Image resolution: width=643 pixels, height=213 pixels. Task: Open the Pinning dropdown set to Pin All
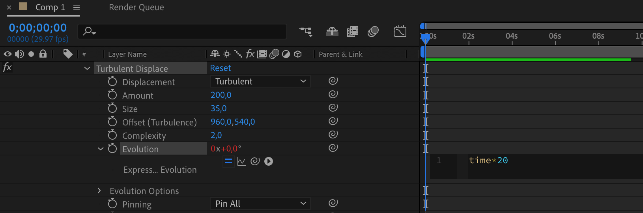tap(260, 204)
